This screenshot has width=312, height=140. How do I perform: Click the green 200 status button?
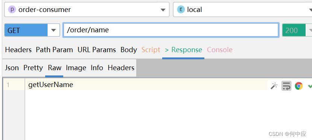294,30
